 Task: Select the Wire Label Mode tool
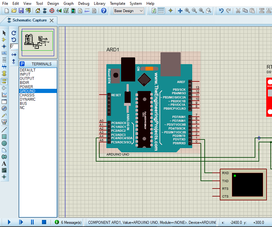(4, 53)
